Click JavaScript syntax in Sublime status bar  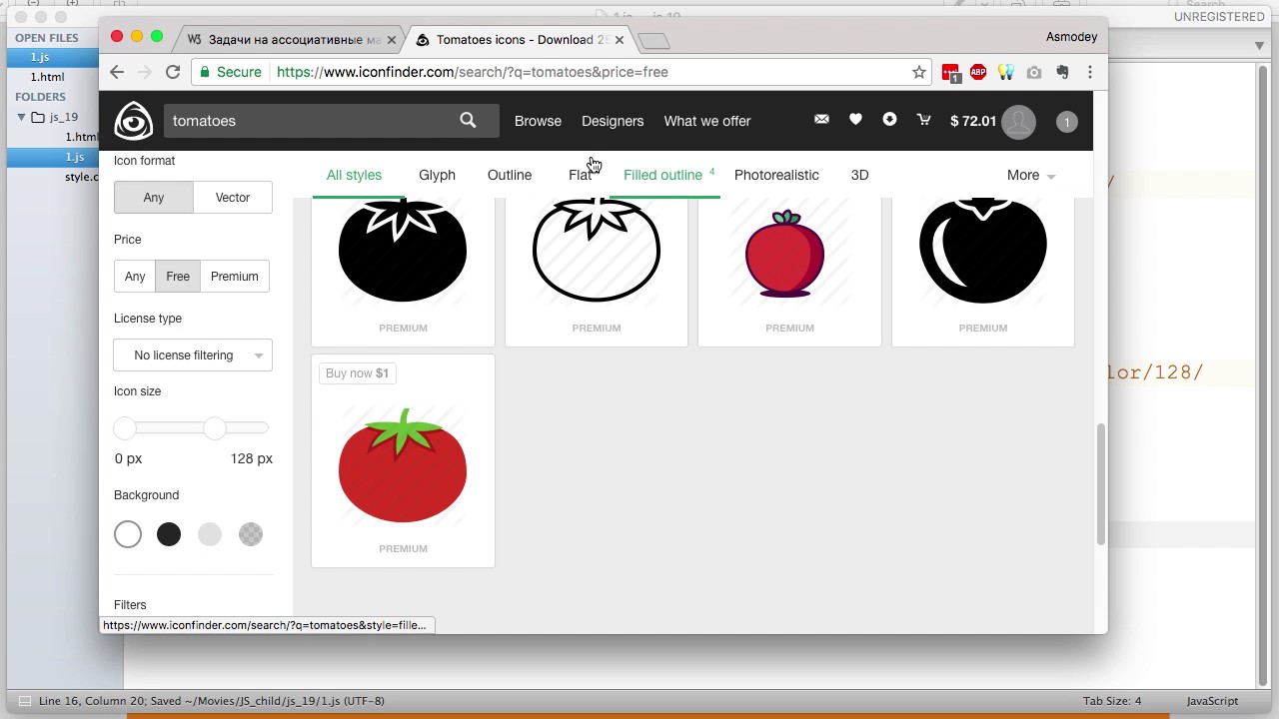(x=1212, y=701)
